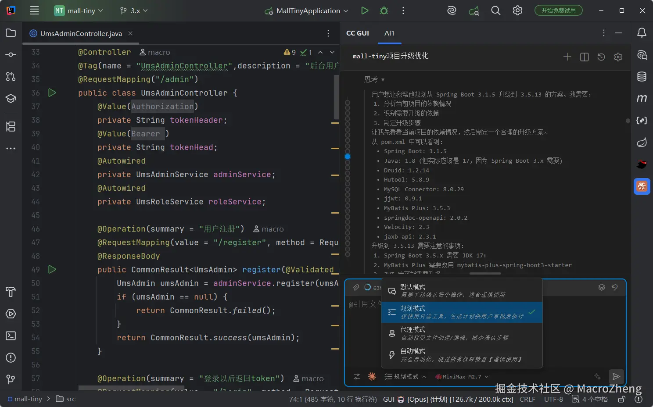Open the AI chat tool window on the right bar
The image size is (653, 407).
point(642,55)
